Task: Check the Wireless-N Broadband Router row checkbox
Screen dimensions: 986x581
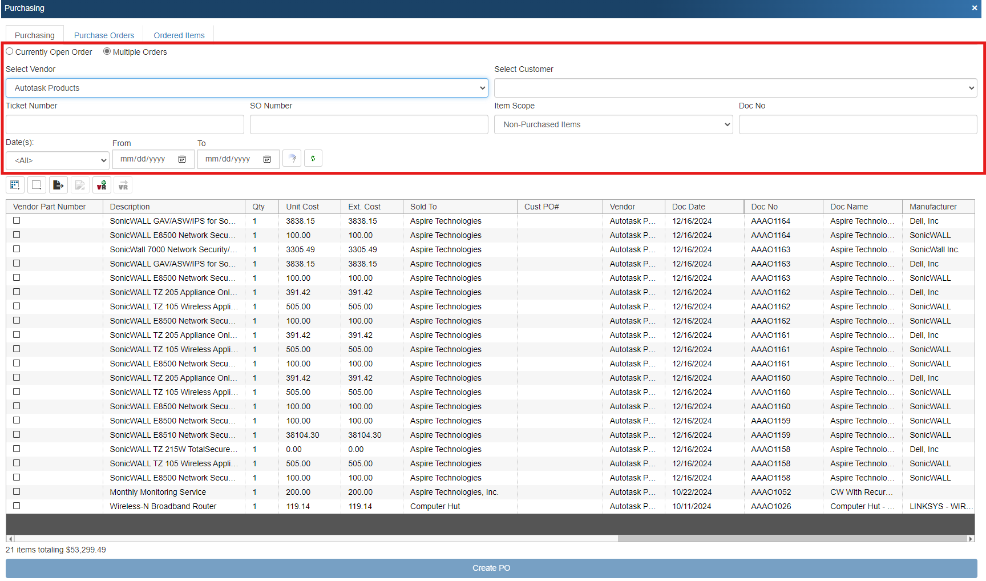Action: point(17,506)
